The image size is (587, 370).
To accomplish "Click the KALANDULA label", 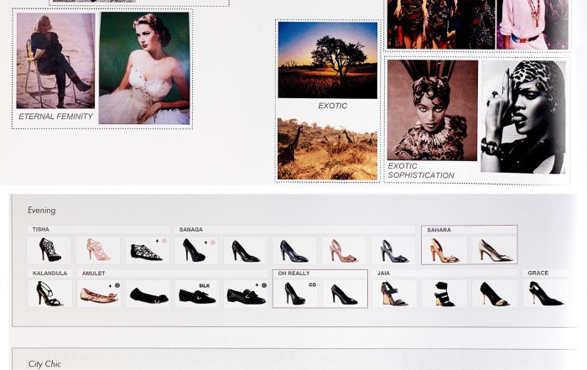I will [49, 273].
